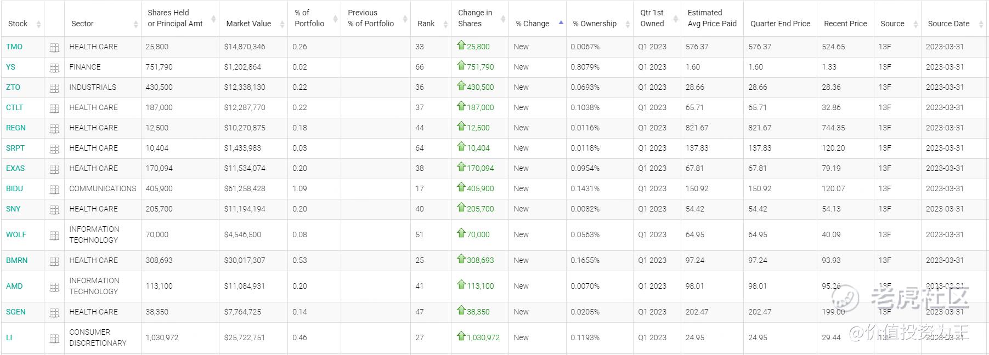
Task: Sort by Sector column header
Action: pos(82,24)
